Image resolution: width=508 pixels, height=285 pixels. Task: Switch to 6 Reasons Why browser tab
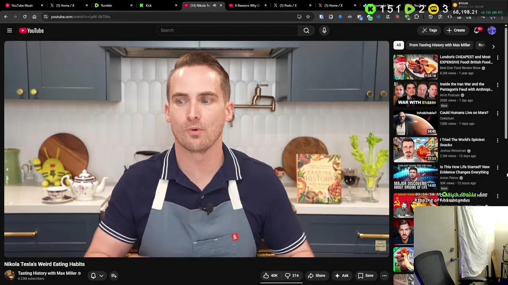click(x=247, y=6)
